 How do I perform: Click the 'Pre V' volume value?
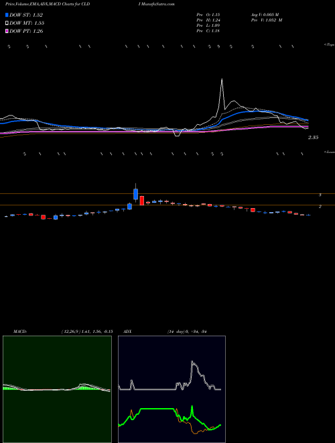(267, 20)
